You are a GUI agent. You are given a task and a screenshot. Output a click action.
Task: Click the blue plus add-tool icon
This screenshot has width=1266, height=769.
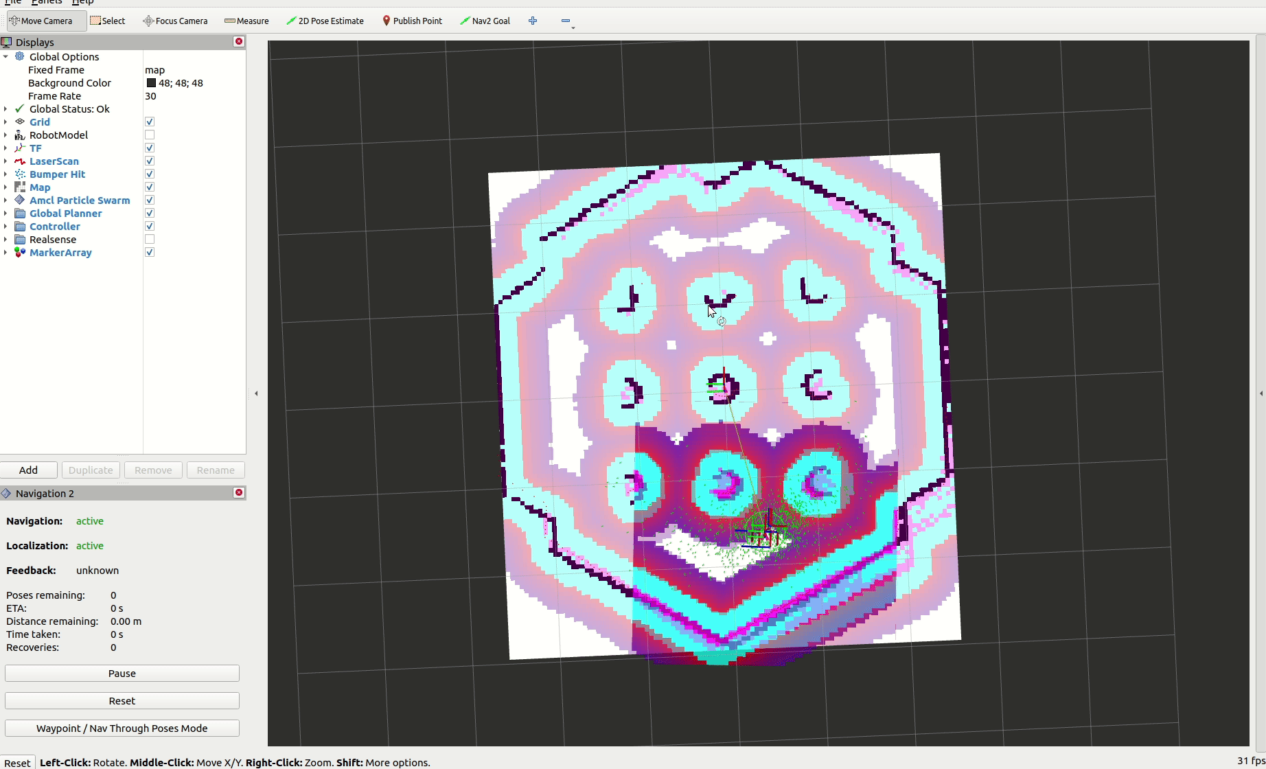point(533,21)
